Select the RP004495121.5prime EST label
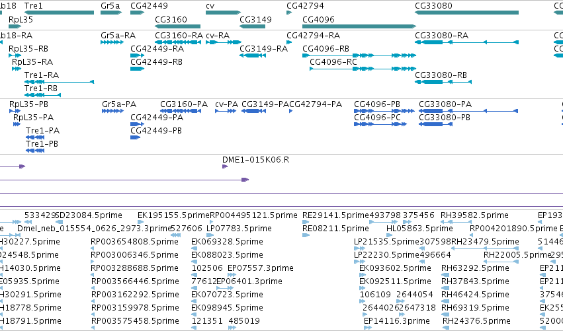The image size is (563, 331). (253, 215)
